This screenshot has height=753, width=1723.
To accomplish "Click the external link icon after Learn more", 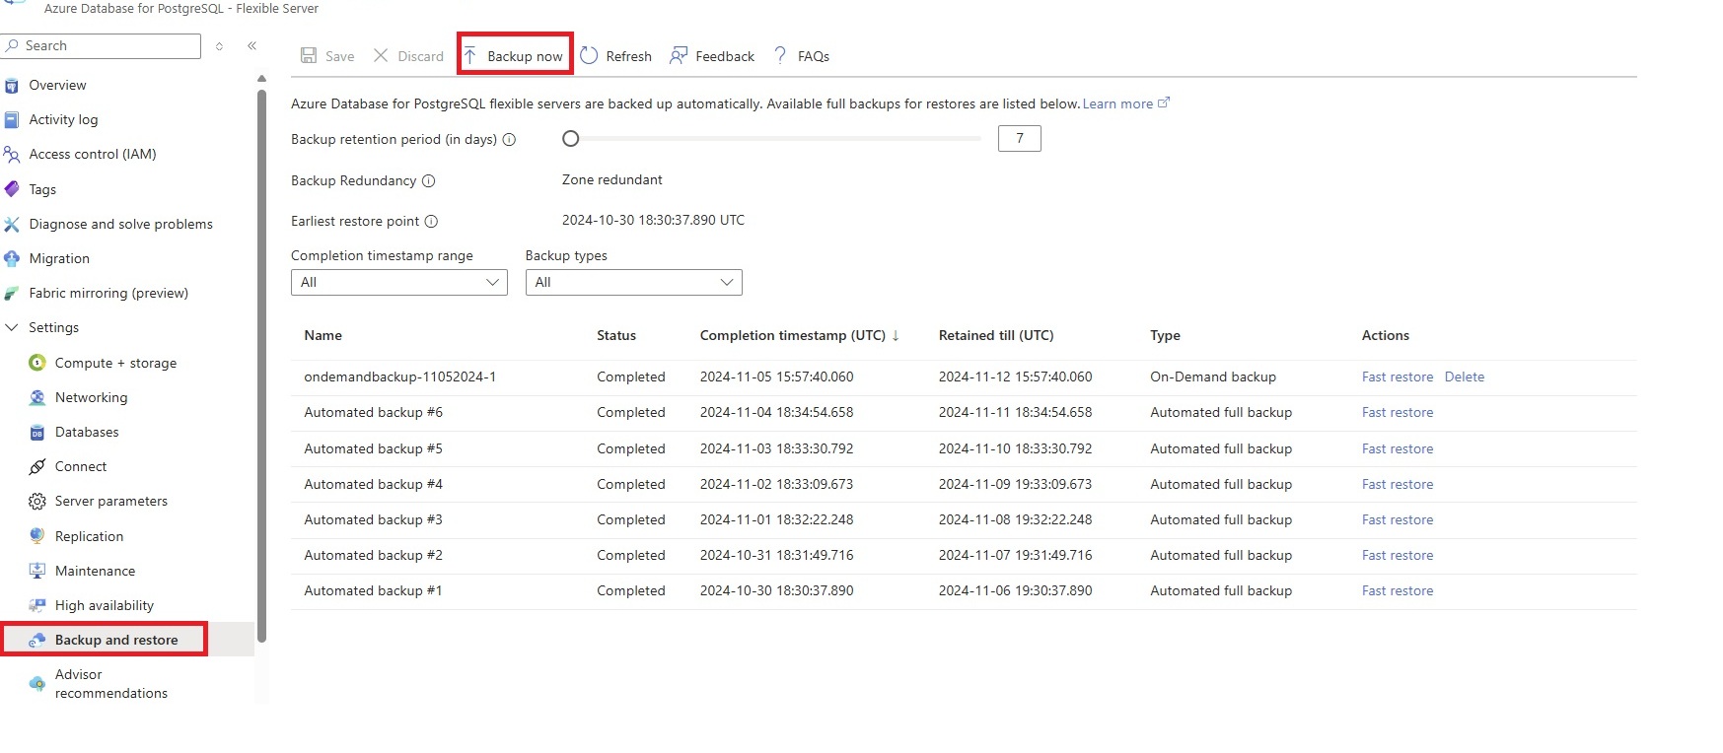I will tap(1164, 103).
